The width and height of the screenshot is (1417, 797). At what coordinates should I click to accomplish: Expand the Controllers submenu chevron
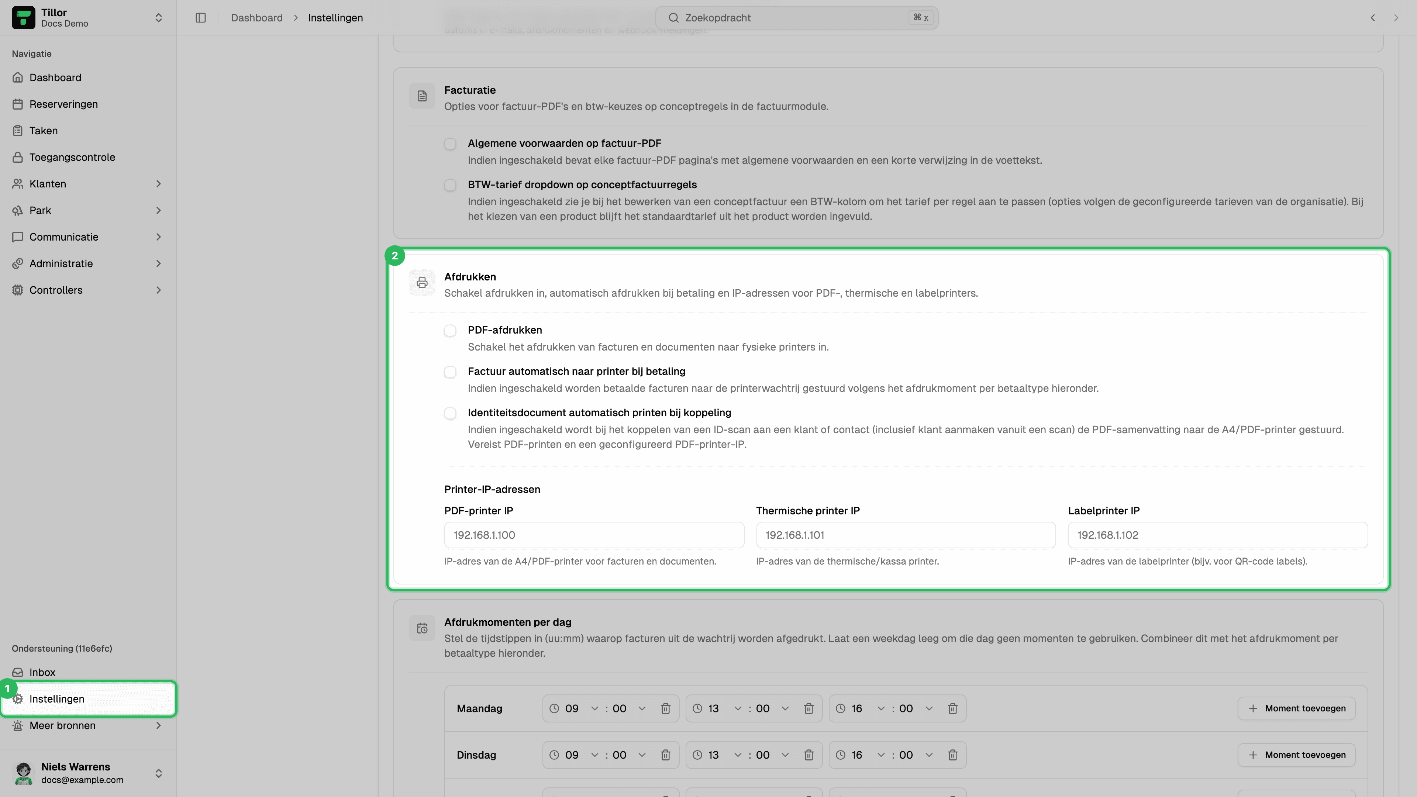pos(158,290)
